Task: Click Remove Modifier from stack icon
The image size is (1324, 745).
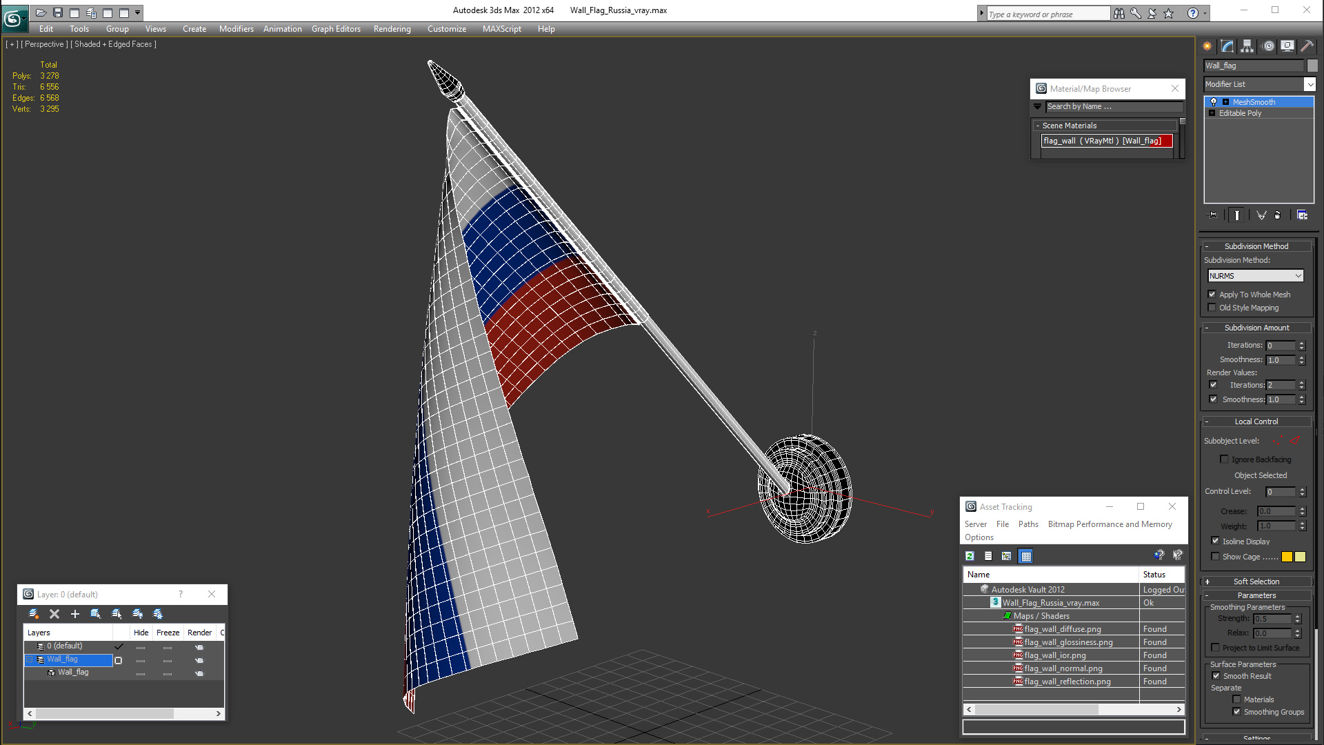Action: (x=1278, y=215)
